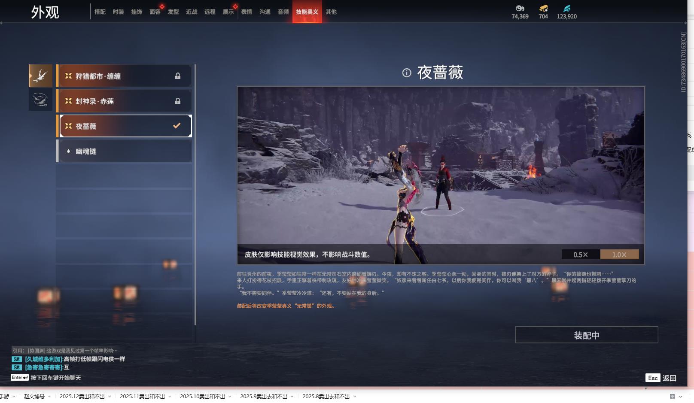This screenshot has width=694, height=403.
Task: Click the Enter key icon for chat
Action: coord(20,378)
